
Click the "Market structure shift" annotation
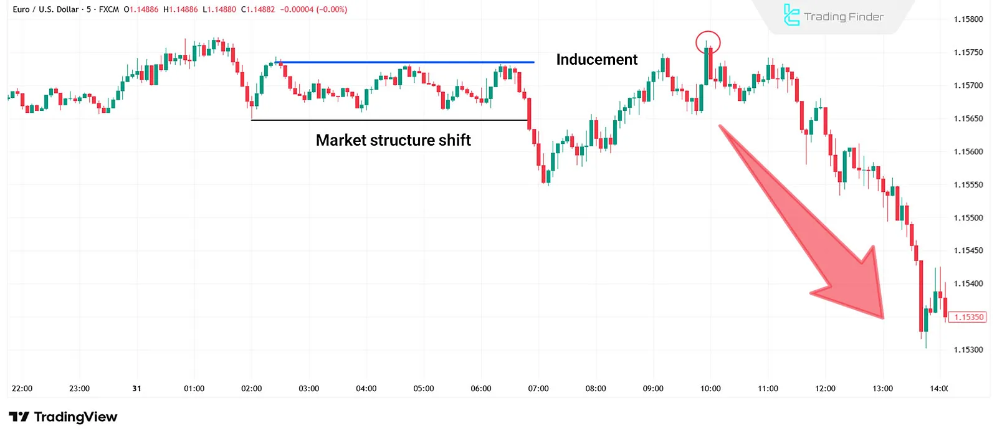393,140
